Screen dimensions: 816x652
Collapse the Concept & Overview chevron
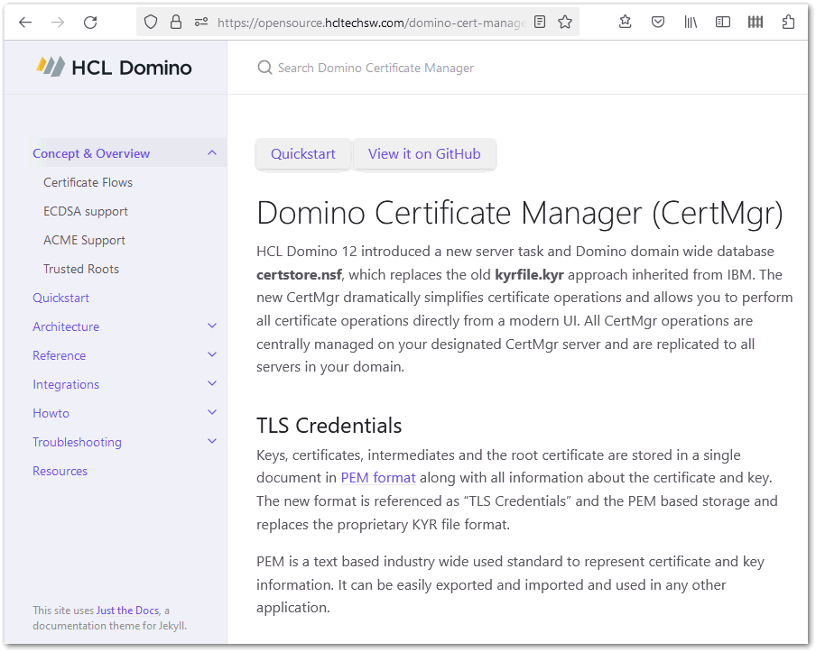pos(212,153)
